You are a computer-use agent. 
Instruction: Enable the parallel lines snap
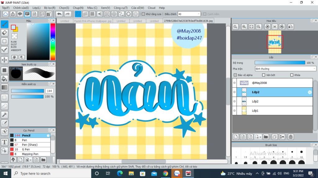coord(85,14)
